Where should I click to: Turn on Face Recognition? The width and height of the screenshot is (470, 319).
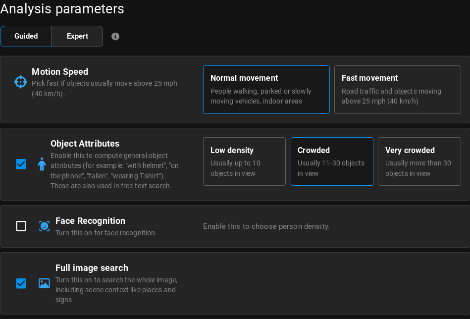click(x=21, y=226)
